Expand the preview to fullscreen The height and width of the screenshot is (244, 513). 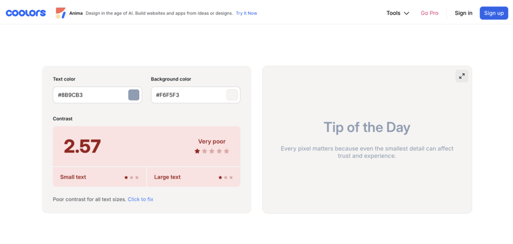pyautogui.click(x=461, y=76)
